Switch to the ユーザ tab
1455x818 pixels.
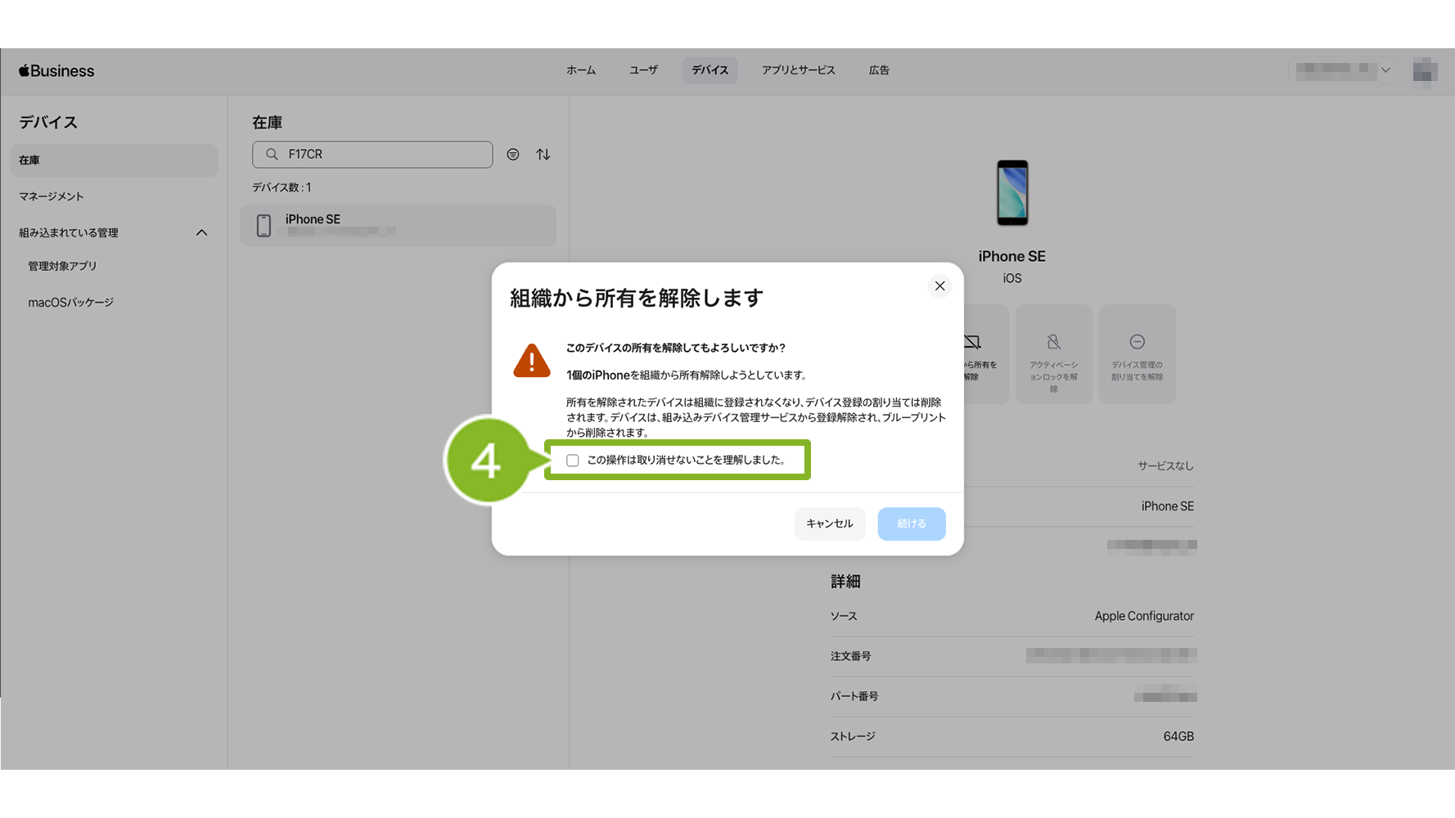(x=643, y=70)
